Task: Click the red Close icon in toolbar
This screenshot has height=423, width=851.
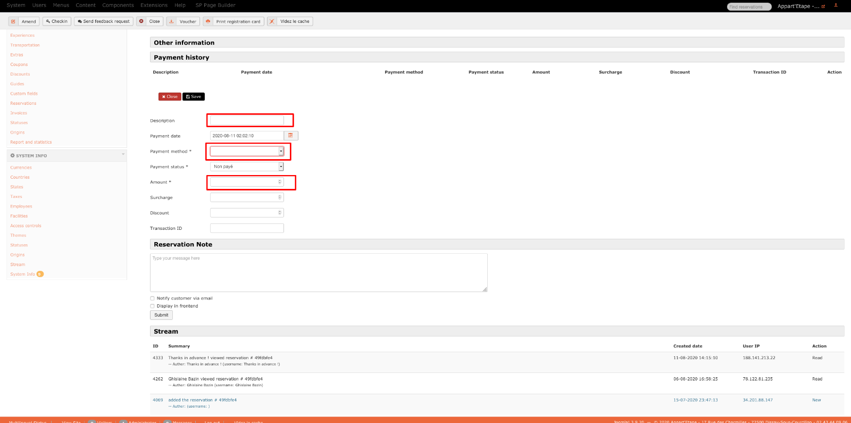Action: 141,21
